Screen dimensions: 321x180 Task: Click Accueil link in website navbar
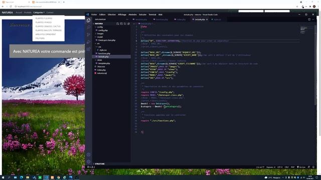(x=19, y=12)
